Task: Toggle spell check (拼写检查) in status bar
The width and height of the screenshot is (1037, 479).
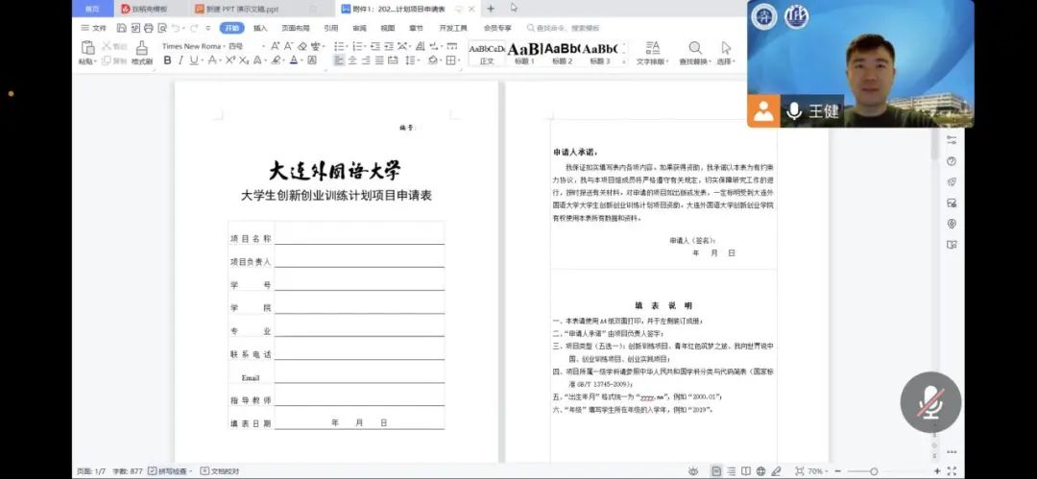Action: pyautogui.click(x=165, y=471)
